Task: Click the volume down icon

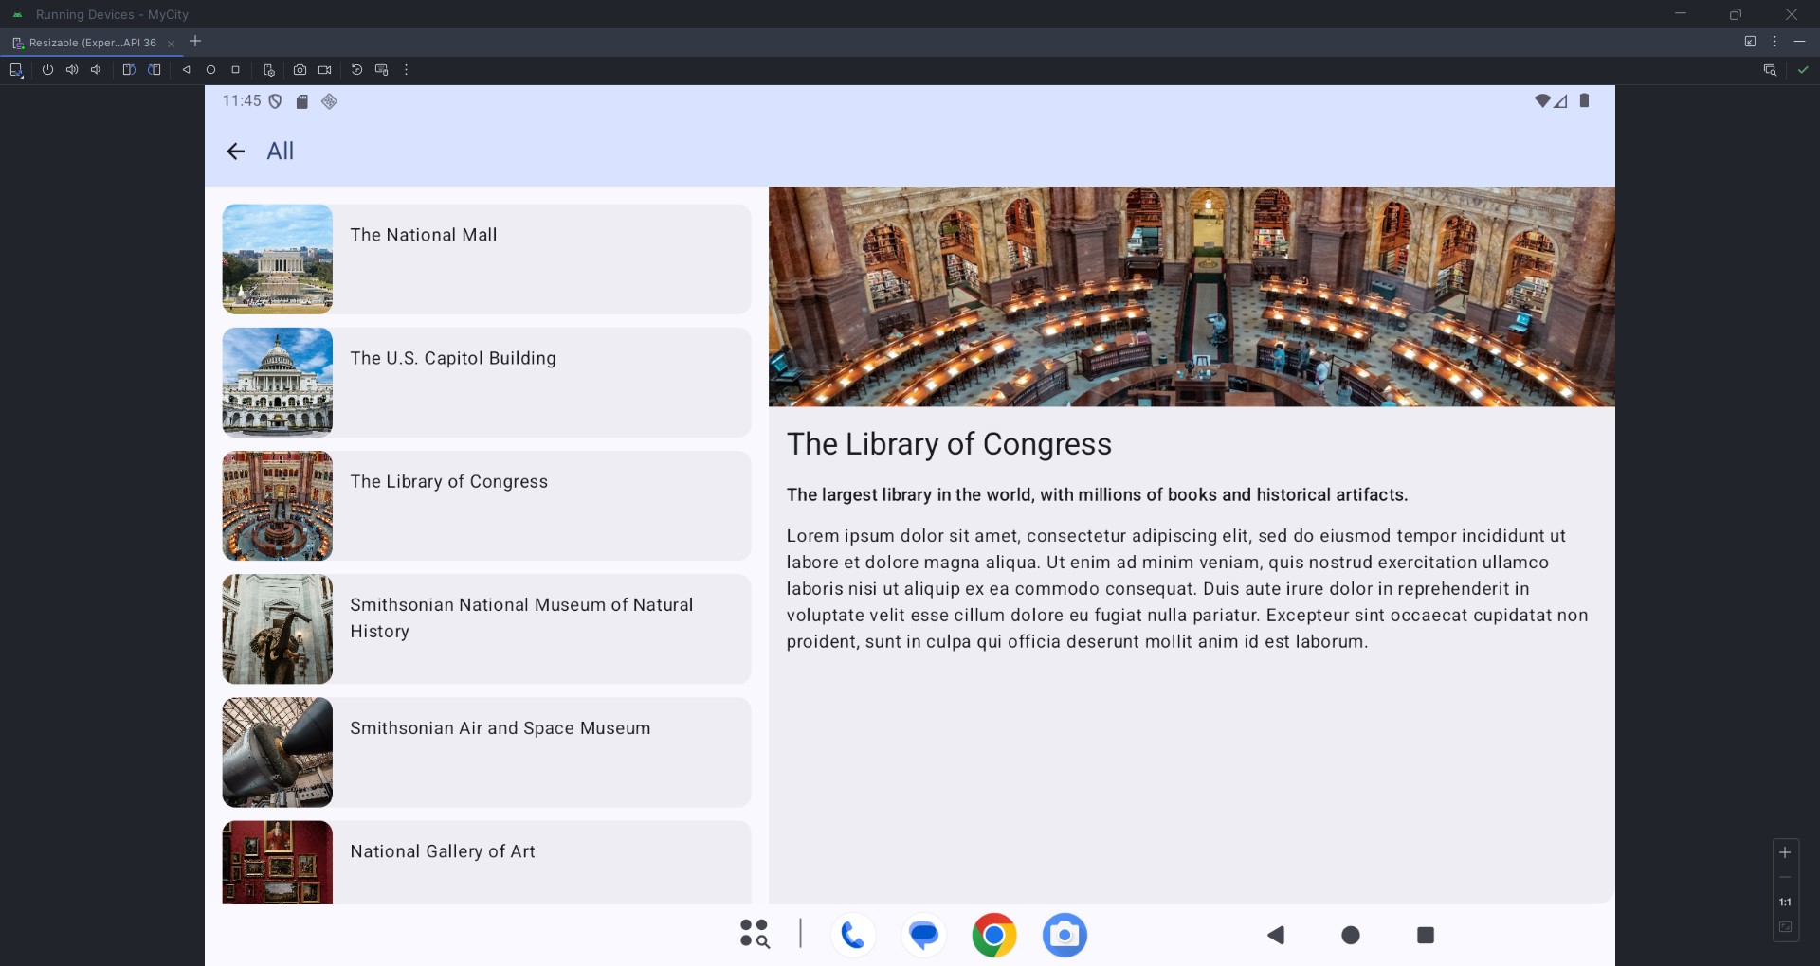Action: (x=96, y=70)
